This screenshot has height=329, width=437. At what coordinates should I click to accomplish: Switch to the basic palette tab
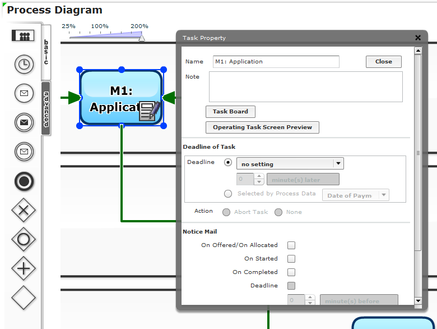46,52
